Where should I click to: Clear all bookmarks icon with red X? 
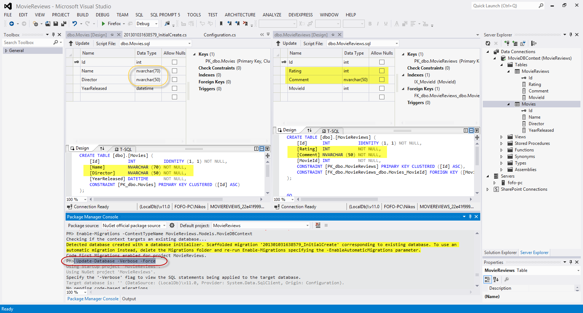tap(245, 24)
